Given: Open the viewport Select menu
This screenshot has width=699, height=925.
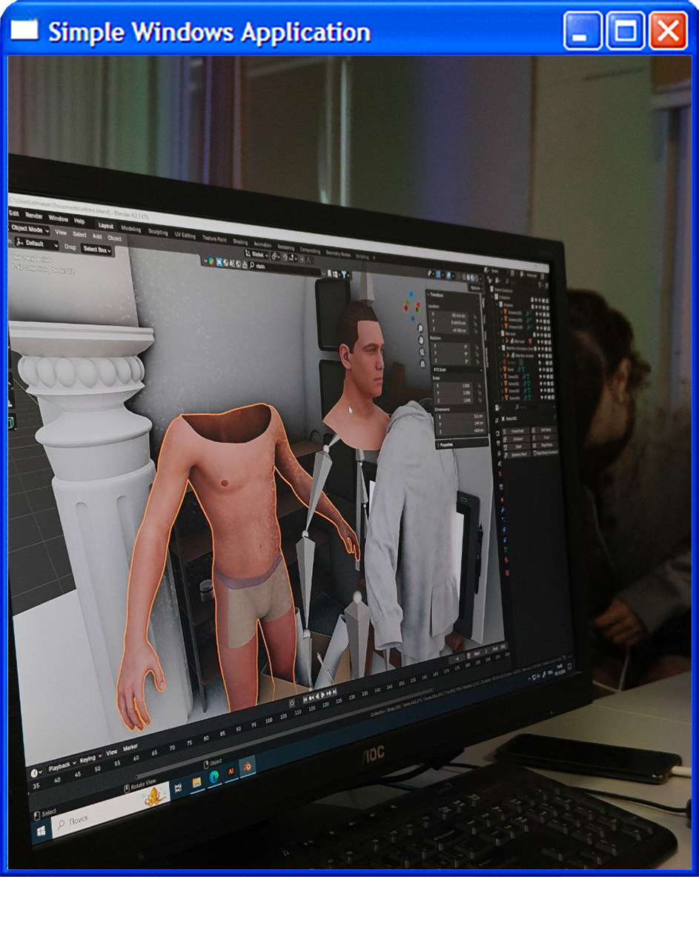Looking at the screenshot, I should click(x=79, y=234).
